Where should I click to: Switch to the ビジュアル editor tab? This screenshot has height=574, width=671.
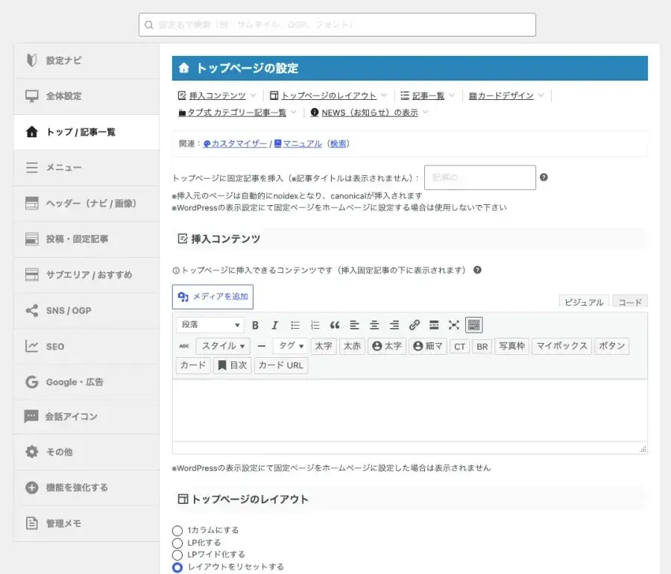[584, 302]
